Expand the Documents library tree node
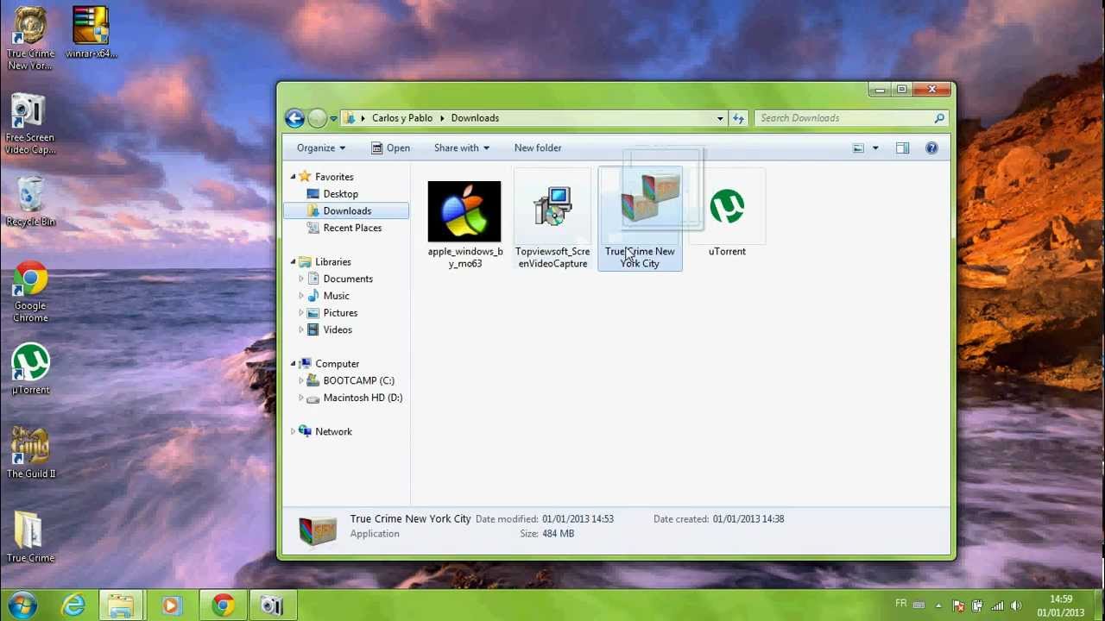Image resolution: width=1105 pixels, height=621 pixels. tap(301, 279)
